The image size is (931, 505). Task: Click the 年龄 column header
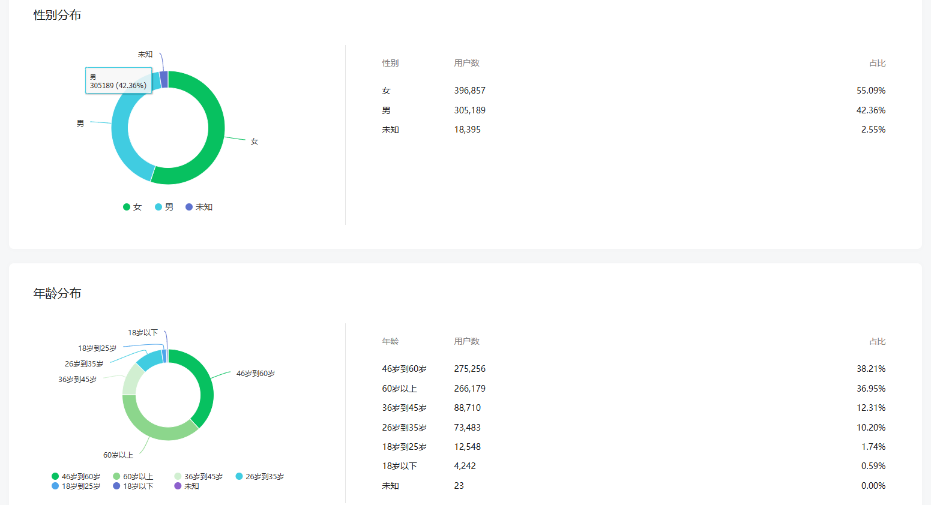(390, 341)
